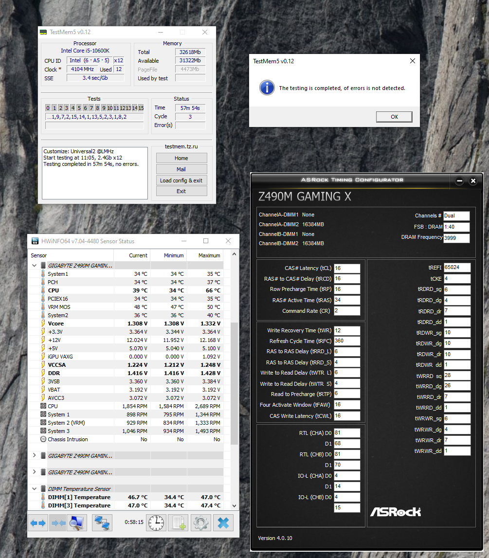
Task: Click the ASRock logo in Timing Configurator
Action: point(396,512)
